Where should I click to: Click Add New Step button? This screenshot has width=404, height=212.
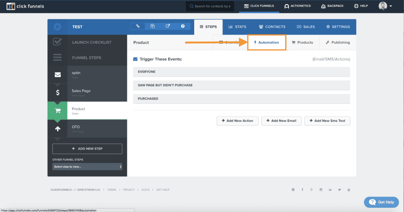click(x=87, y=149)
